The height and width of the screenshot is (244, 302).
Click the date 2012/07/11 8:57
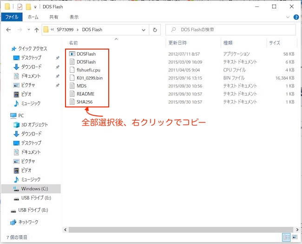[184, 54]
